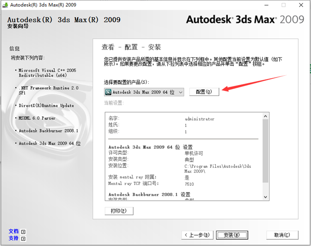Click the installer icon in title bar
311x246 pixels.
click(5, 5)
